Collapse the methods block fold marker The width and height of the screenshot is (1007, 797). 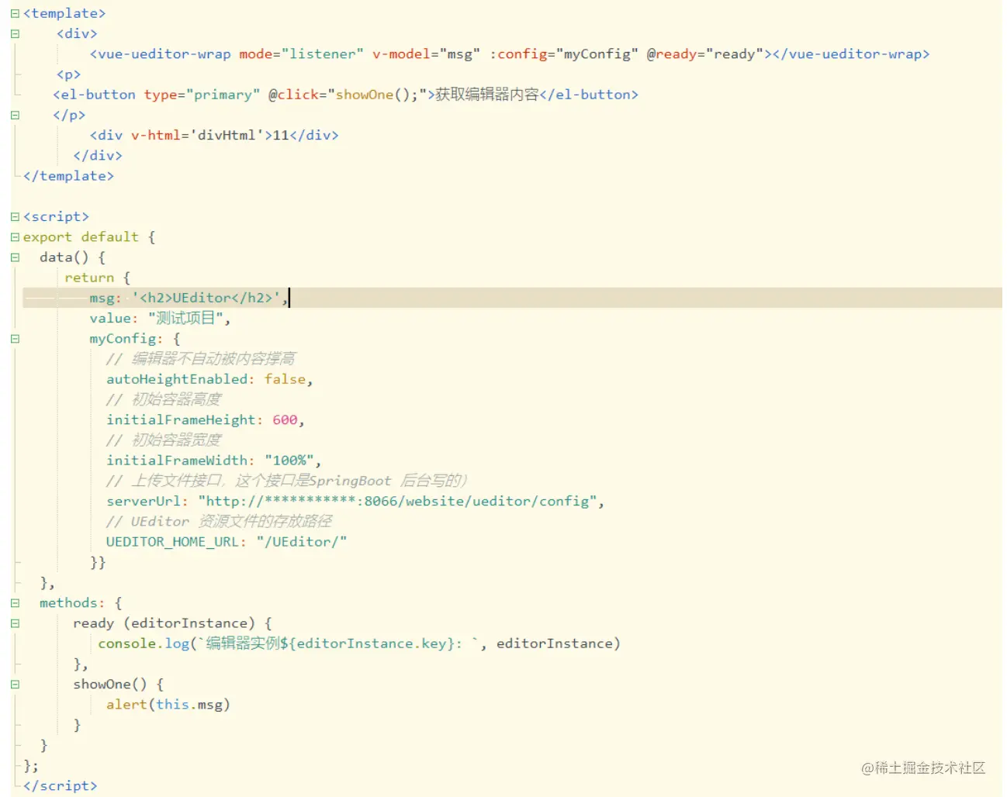point(15,603)
